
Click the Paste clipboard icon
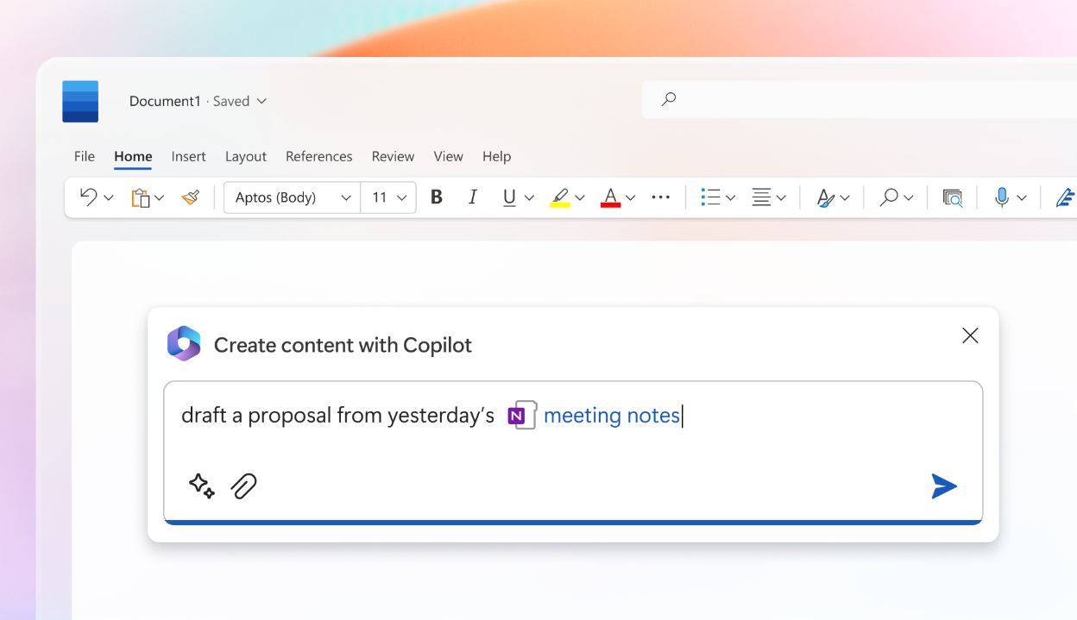141,197
